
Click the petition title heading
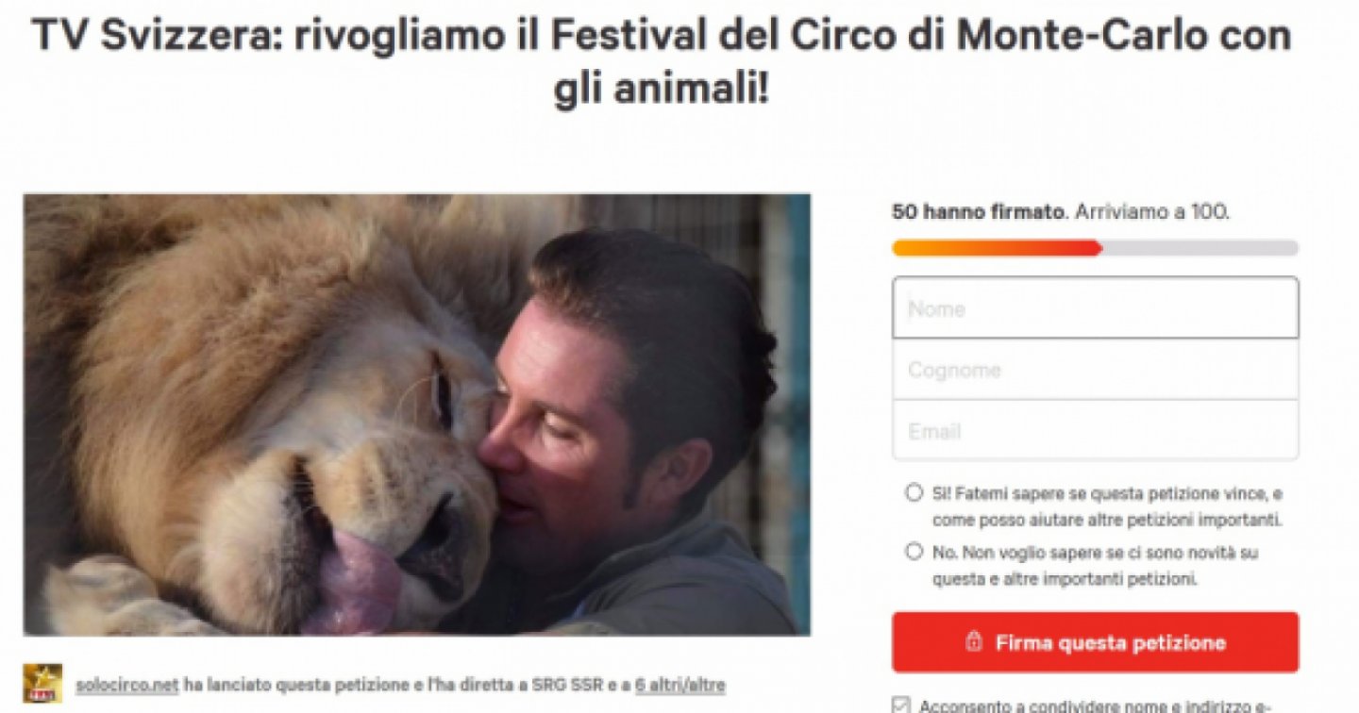pyautogui.click(x=661, y=63)
